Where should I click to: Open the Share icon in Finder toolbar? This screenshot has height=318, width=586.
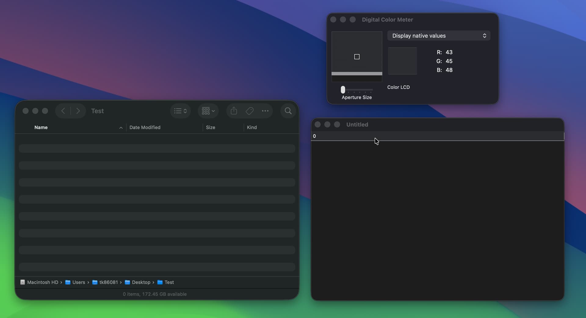(x=234, y=111)
